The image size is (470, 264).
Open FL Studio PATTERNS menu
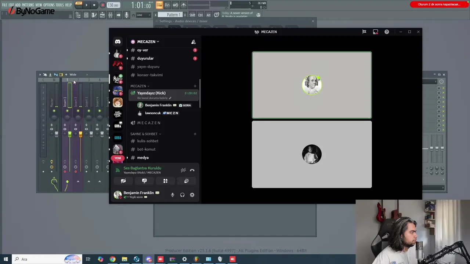point(28,5)
